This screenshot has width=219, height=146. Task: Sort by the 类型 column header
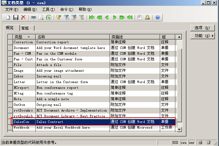point(24,37)
